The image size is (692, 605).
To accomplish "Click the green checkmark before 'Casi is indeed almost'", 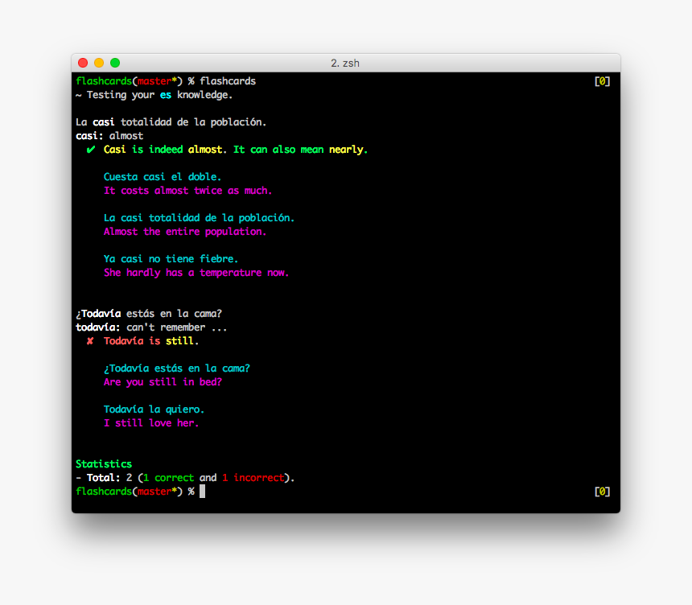I will pos(90,150).
